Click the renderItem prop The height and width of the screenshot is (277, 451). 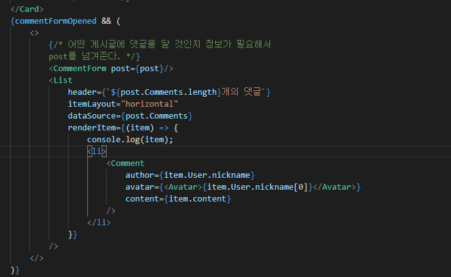pos(92,128)
